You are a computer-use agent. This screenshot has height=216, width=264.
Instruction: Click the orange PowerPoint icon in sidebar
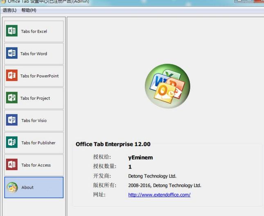12,75
